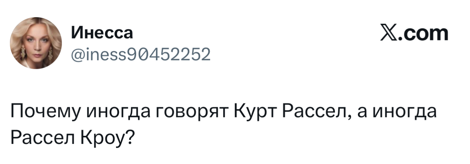Click the question mark ending the tweet
This screenshot has width=470, height=164.
coord(129,137)
